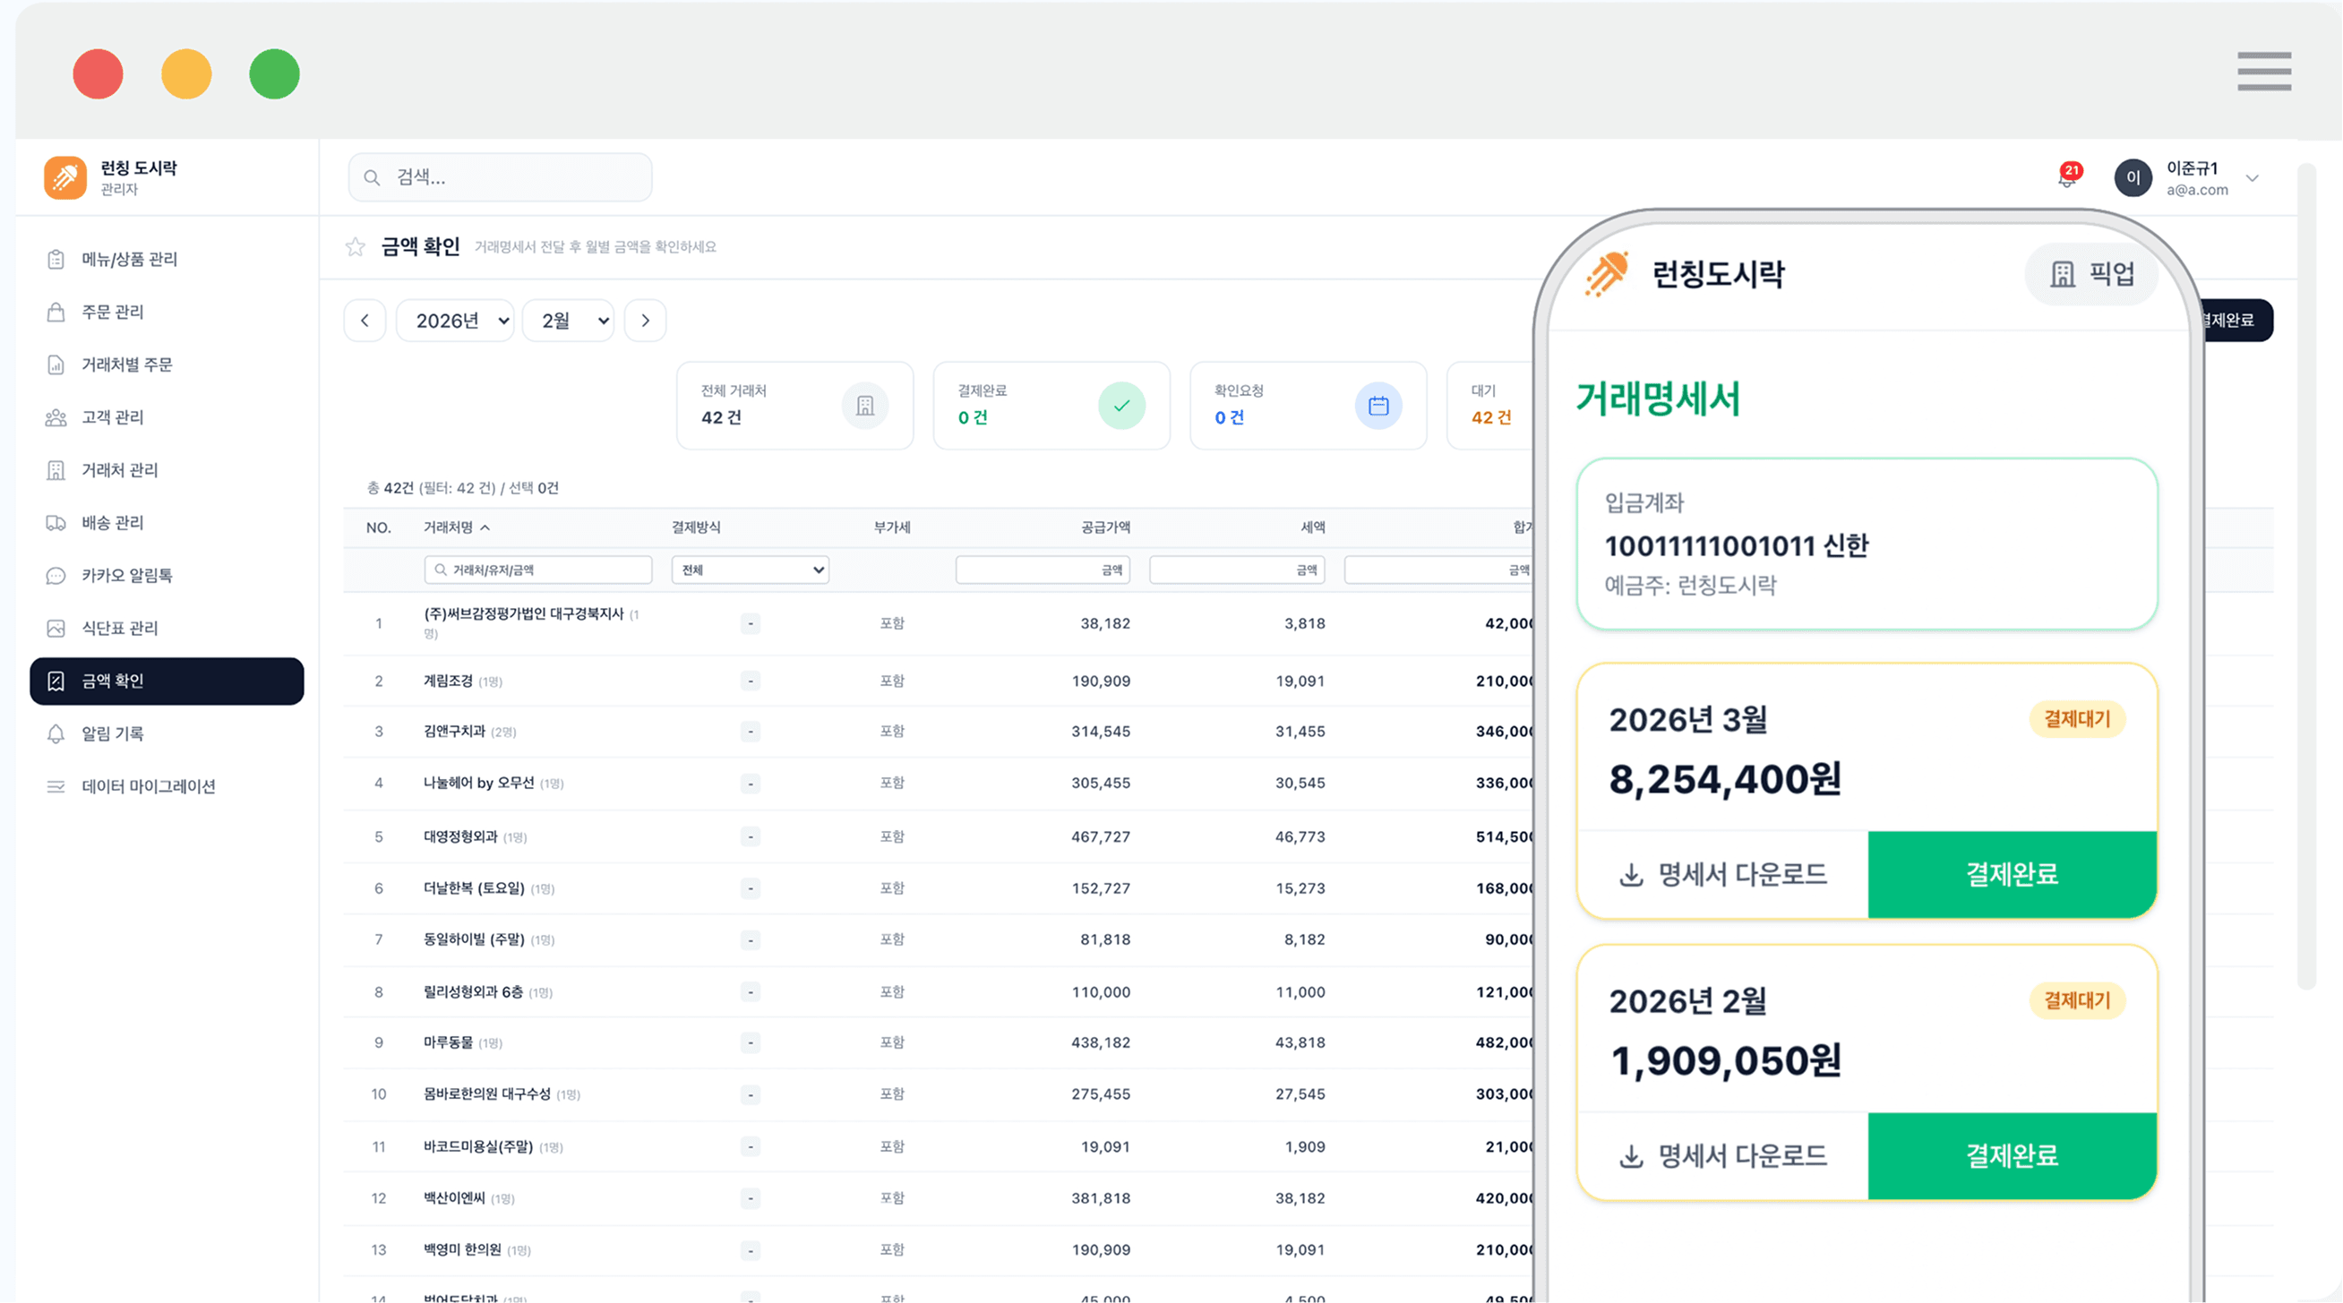Click the 세액 amount filter field
Screen dimensions: 2343x1303
coord(1237,570)
